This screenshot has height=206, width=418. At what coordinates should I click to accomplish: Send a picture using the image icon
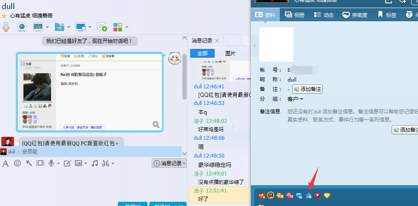(78, 163)
